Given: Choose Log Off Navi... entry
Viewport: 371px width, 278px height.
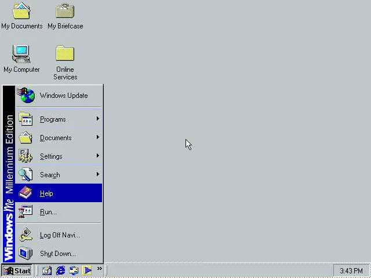Looking at the screenshot, I should pos(59,235).
